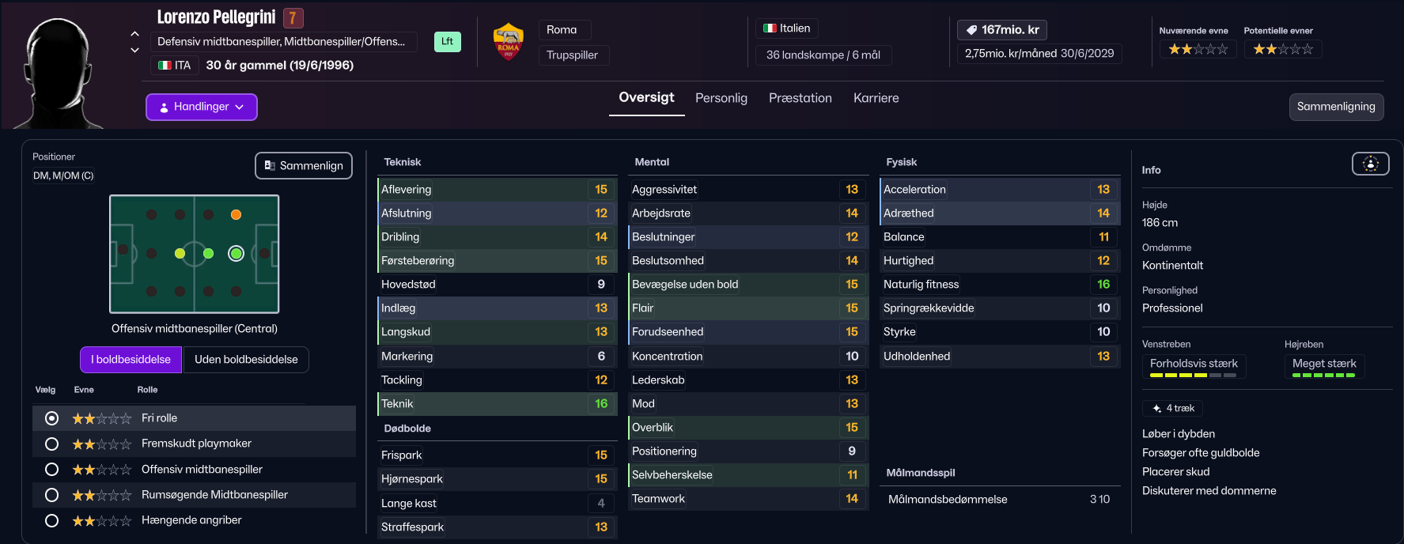Click the number 7 shirt badge
This screenshot has height=544, width=1404.
(x=293, y=17)
